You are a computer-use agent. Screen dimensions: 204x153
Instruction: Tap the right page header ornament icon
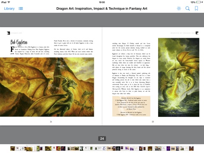(x=197, y=33)
